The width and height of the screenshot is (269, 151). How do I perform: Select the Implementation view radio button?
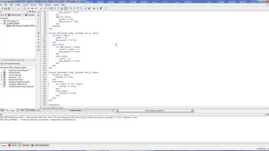[6, 15]
